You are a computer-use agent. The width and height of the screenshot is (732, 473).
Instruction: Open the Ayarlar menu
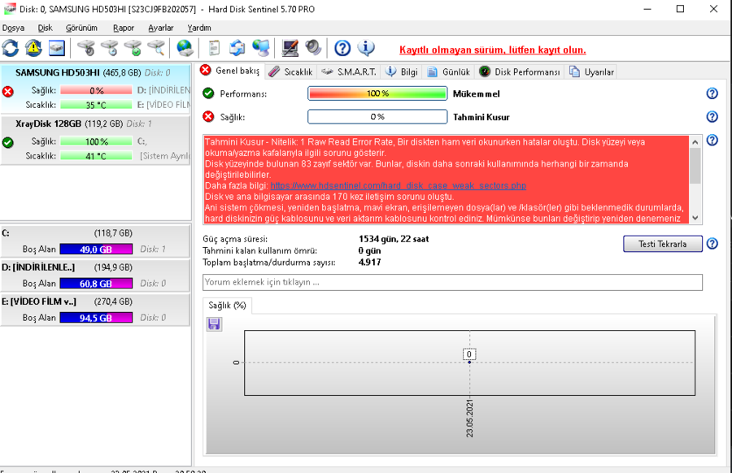[x=160, y=28]
